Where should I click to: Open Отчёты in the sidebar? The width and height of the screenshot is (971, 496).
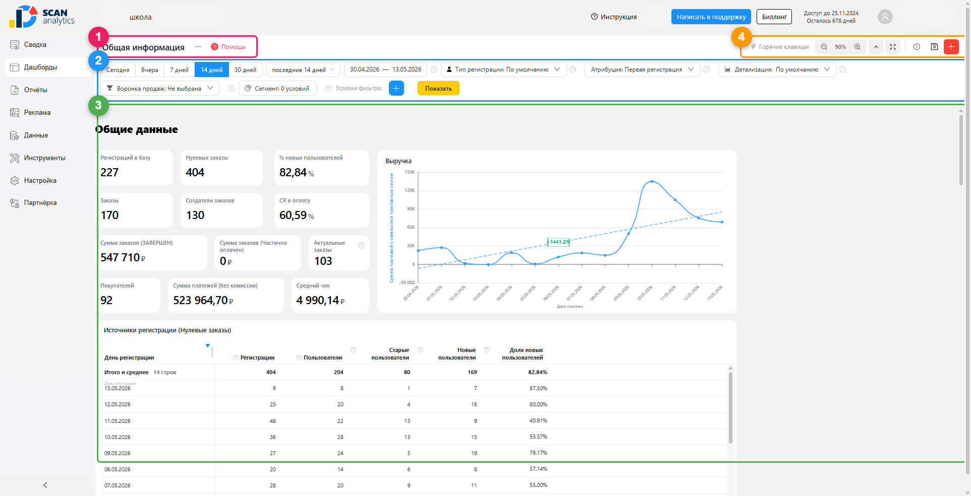[48, 90]
